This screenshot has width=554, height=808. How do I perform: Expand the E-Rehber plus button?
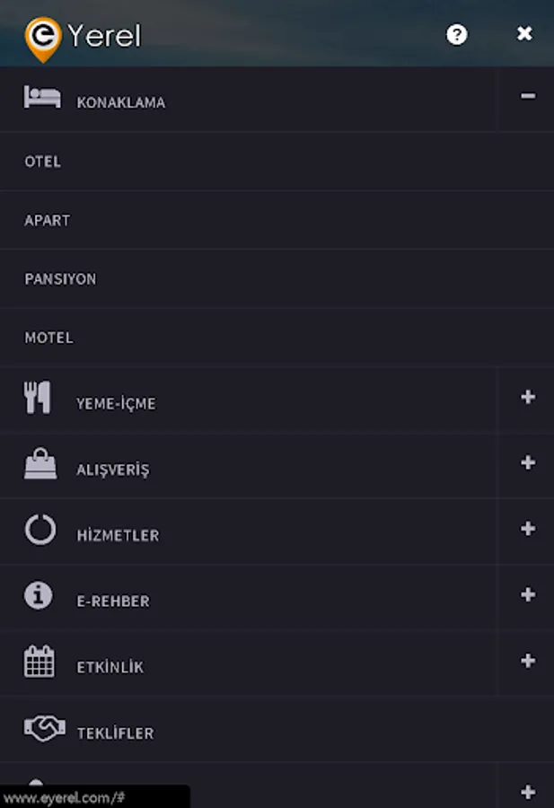click(528, 594)
